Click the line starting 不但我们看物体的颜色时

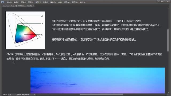point(100,29)
